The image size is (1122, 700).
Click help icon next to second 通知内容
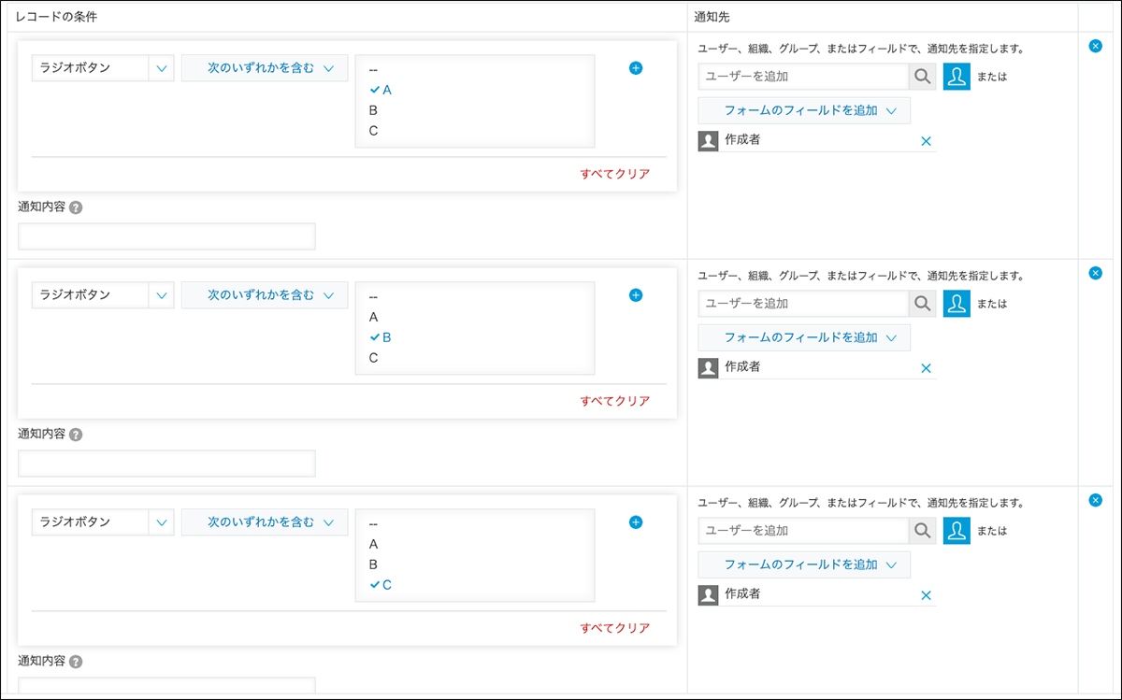77,435
